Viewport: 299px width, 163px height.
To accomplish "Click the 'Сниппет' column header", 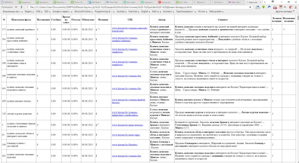I will (x=223, y=20).
